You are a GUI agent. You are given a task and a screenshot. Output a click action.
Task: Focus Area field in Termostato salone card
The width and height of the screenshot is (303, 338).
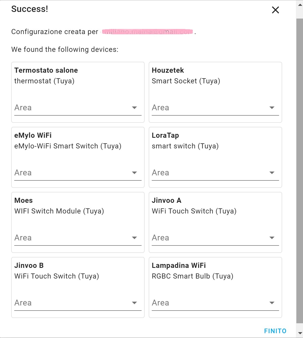(78, 108)
